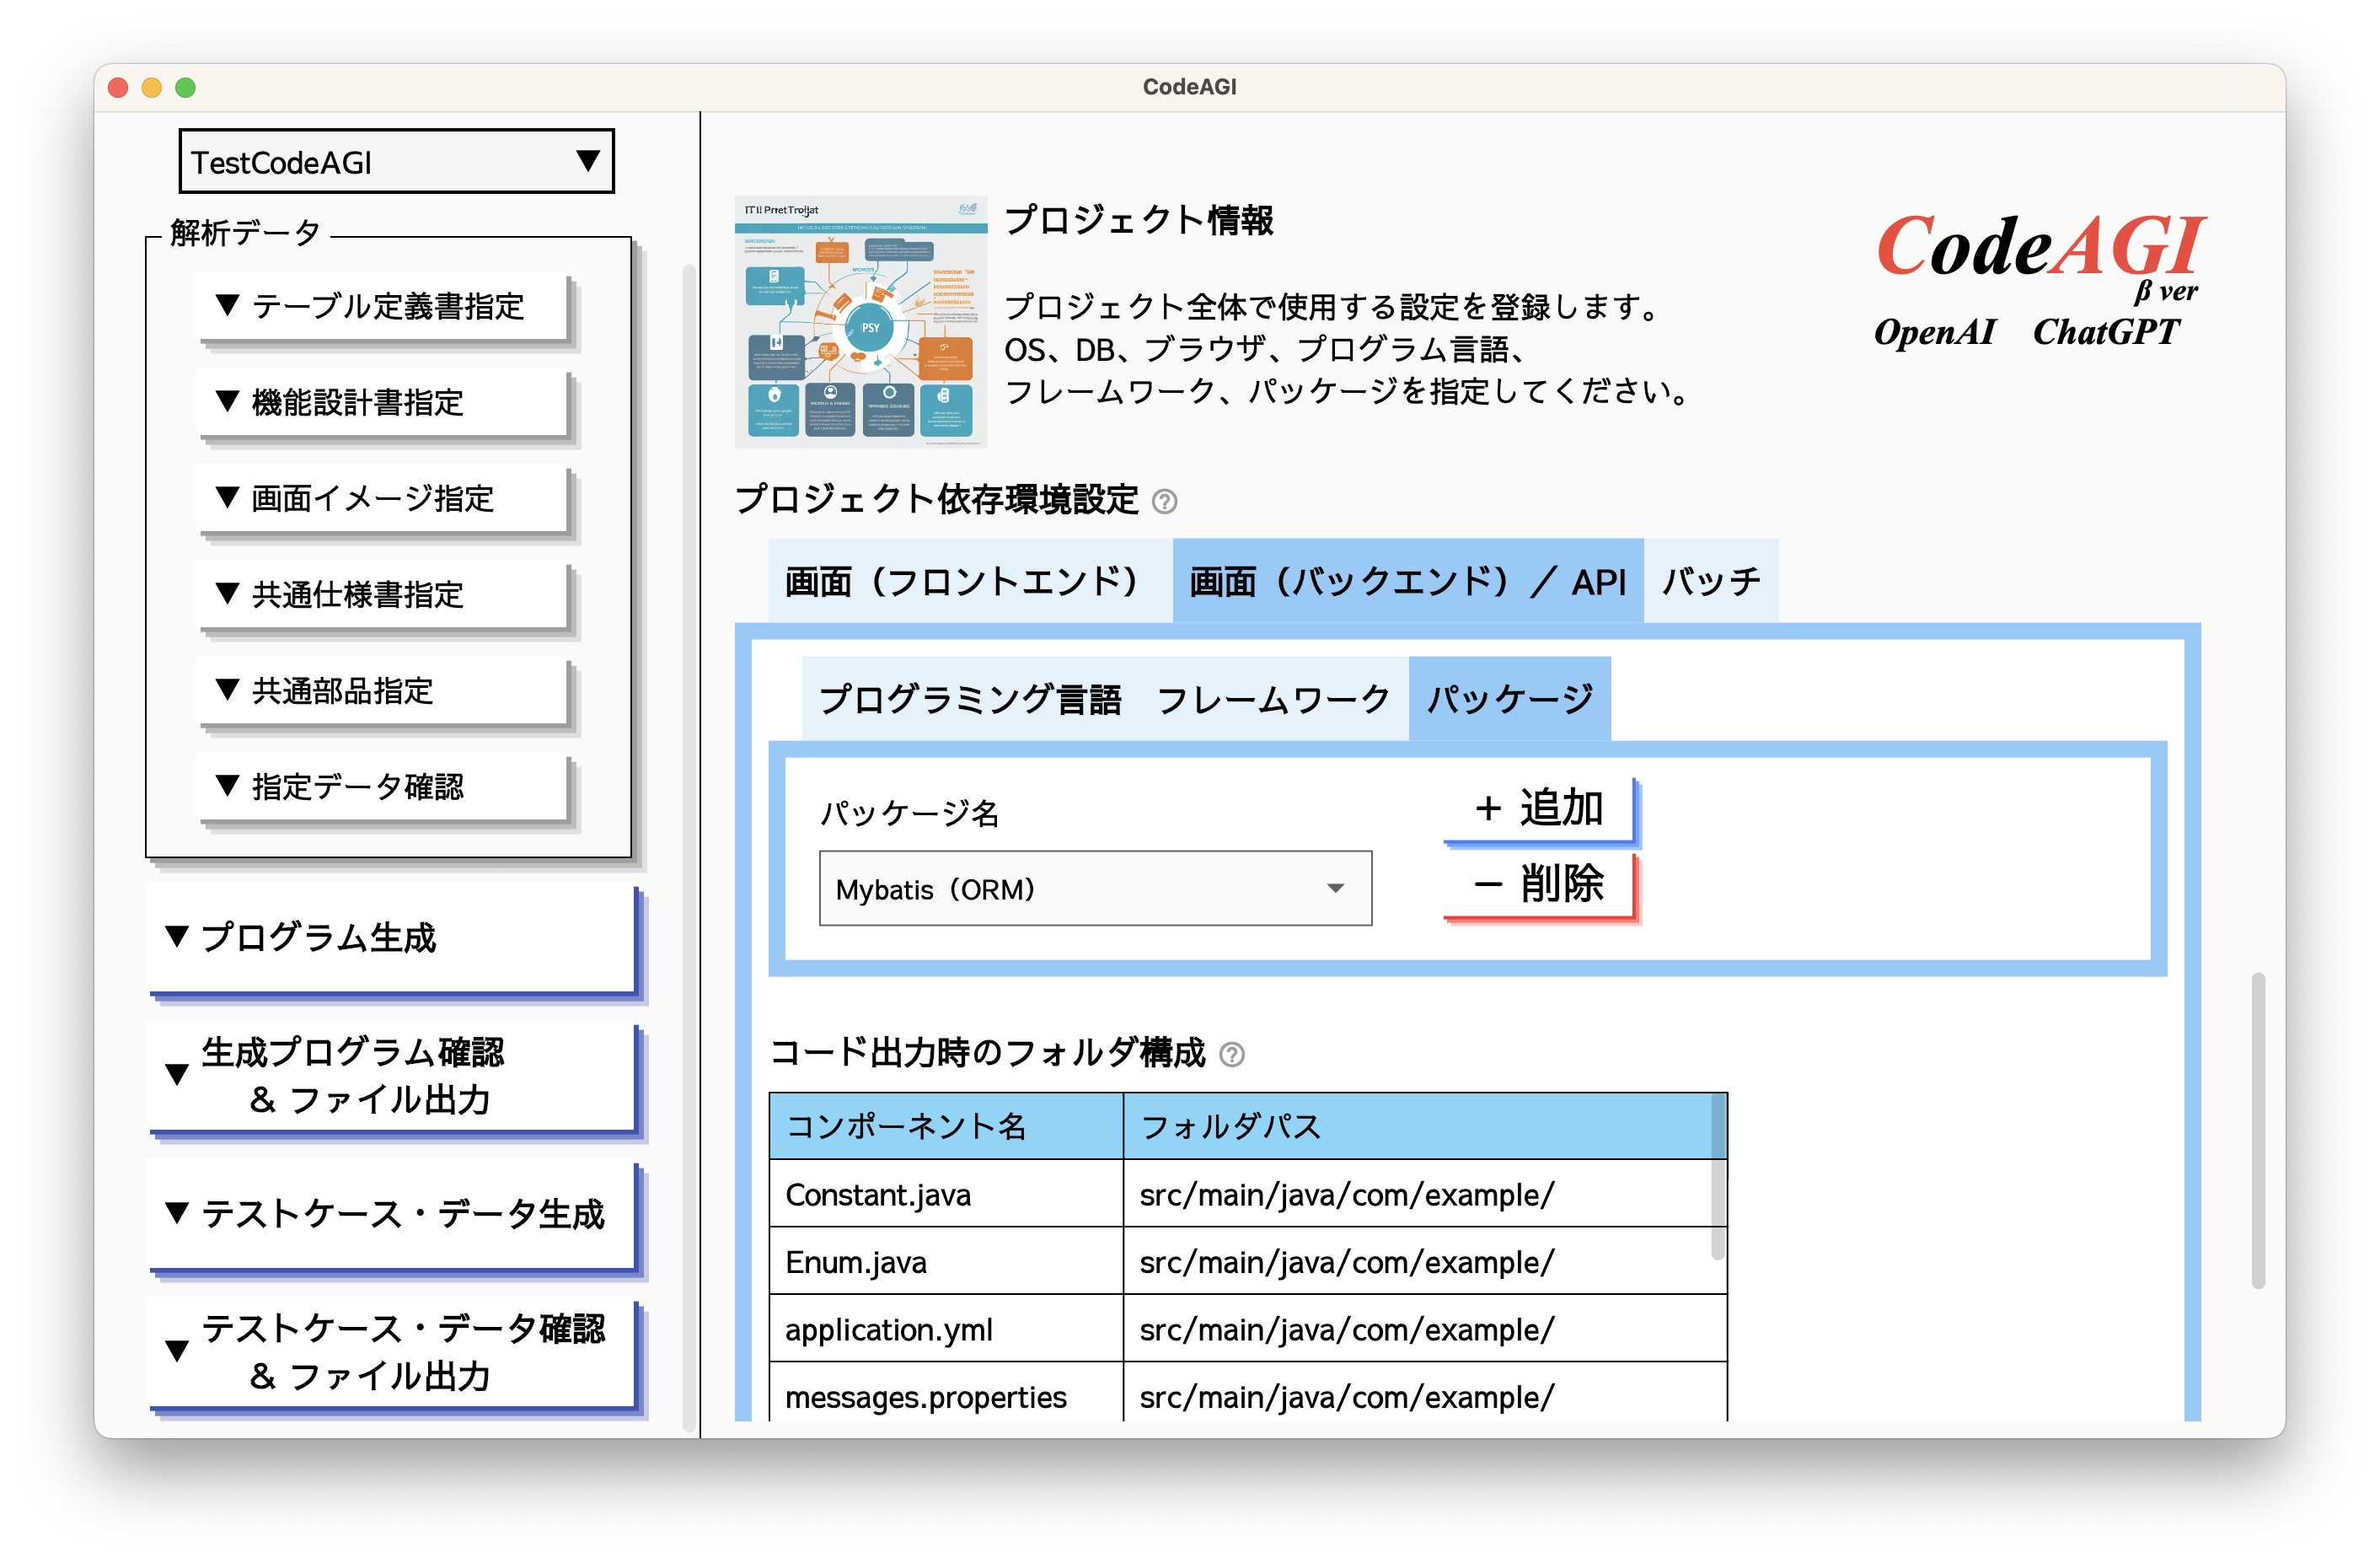This screenshot has height=1563, width=2380.
Task: Open help for コード出力時のフォルダ構成
Action: 1232,1052
